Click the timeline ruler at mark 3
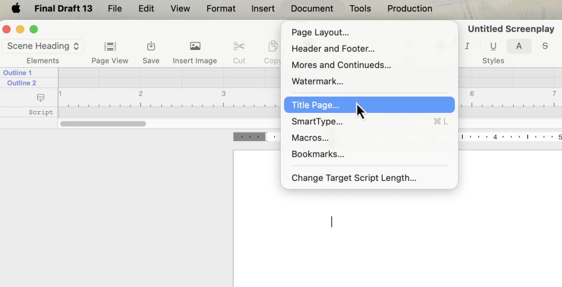Screen dimensions: 562x287 click(x=223, y=94)
